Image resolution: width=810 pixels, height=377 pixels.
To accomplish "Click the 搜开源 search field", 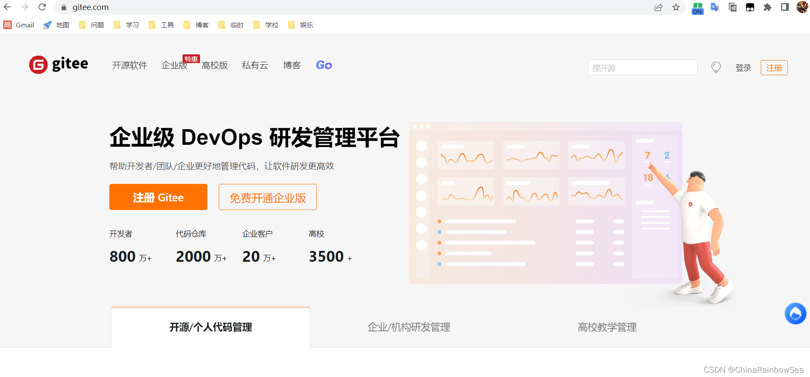I will (x=642, y=67).
